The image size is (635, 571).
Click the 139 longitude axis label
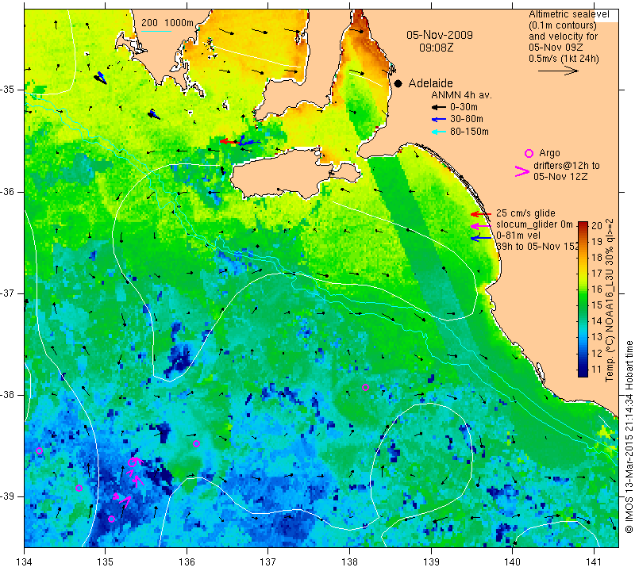point(431,562)
